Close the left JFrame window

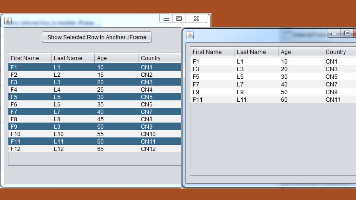196,19
